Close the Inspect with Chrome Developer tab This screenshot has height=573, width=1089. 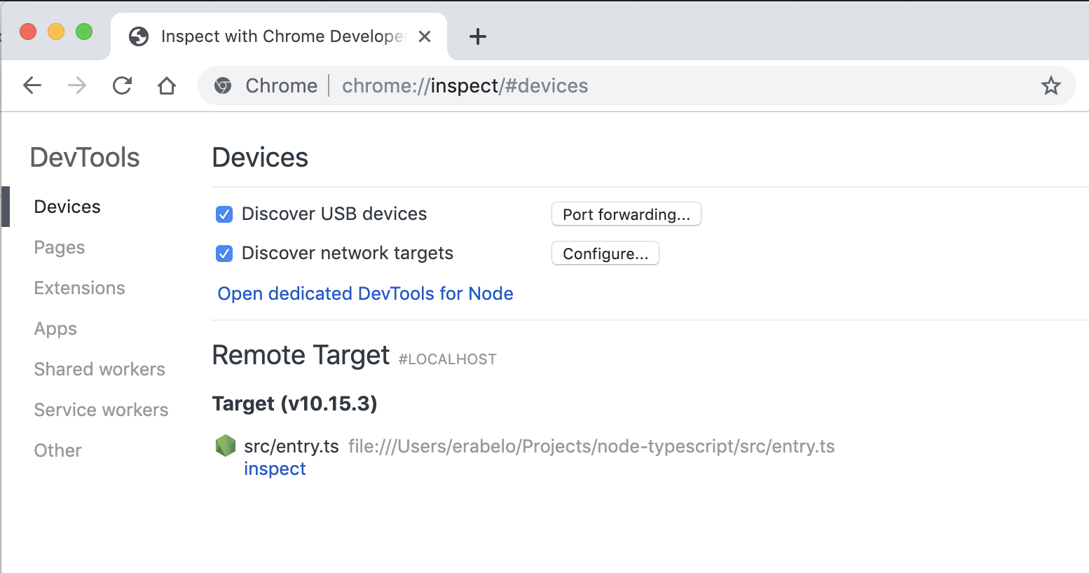pyautogui.click(x=425, y=36)
